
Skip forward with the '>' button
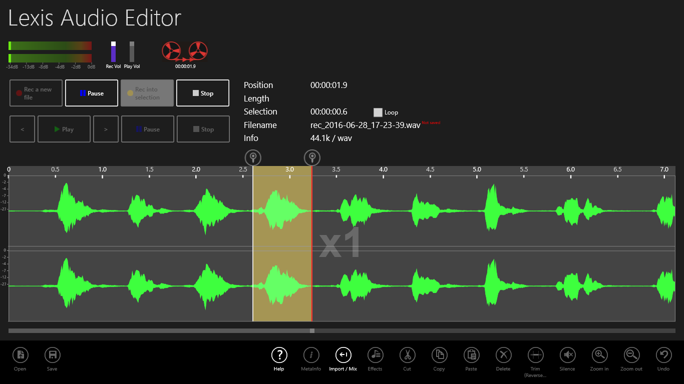coord(106,129)
